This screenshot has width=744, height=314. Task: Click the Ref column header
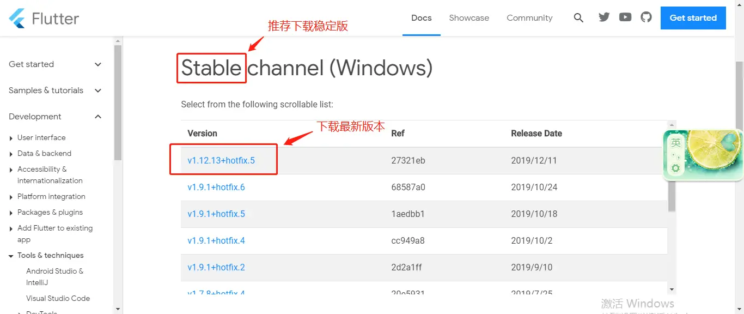tap(398, 134)
